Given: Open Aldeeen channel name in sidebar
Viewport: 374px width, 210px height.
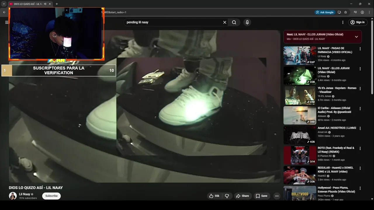Looking at the screenshot, I should coord(322,116).
